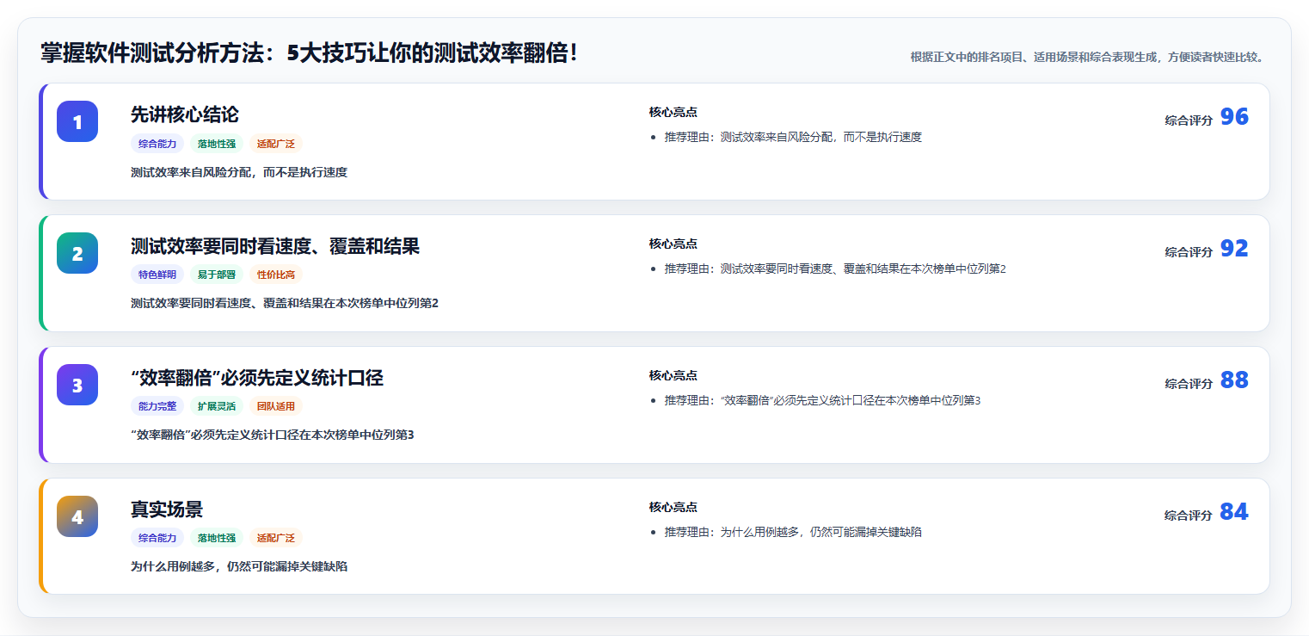Click the rank 2 number badge
Viewport: 1309px width, 636px height.
click(x=77, y=253)
